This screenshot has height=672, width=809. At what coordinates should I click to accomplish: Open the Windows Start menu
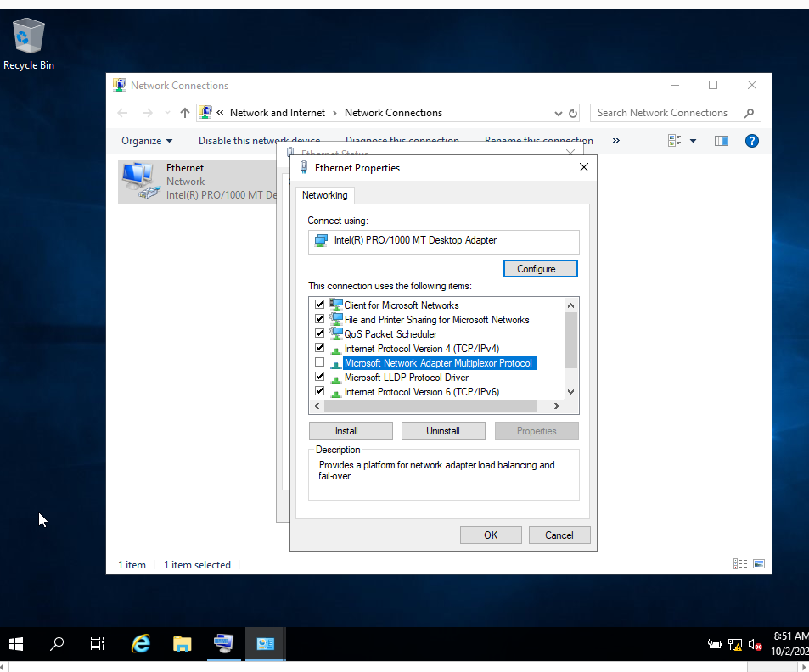[x=16, y=644]
